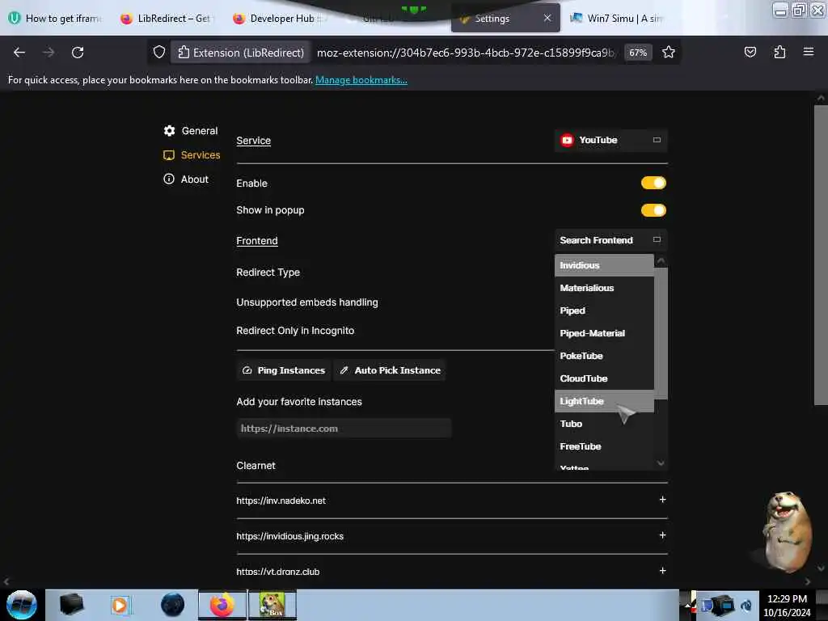
Task: Switch to the How to get iframe tab
Action: pyautogui.click(x=56, y=19)
